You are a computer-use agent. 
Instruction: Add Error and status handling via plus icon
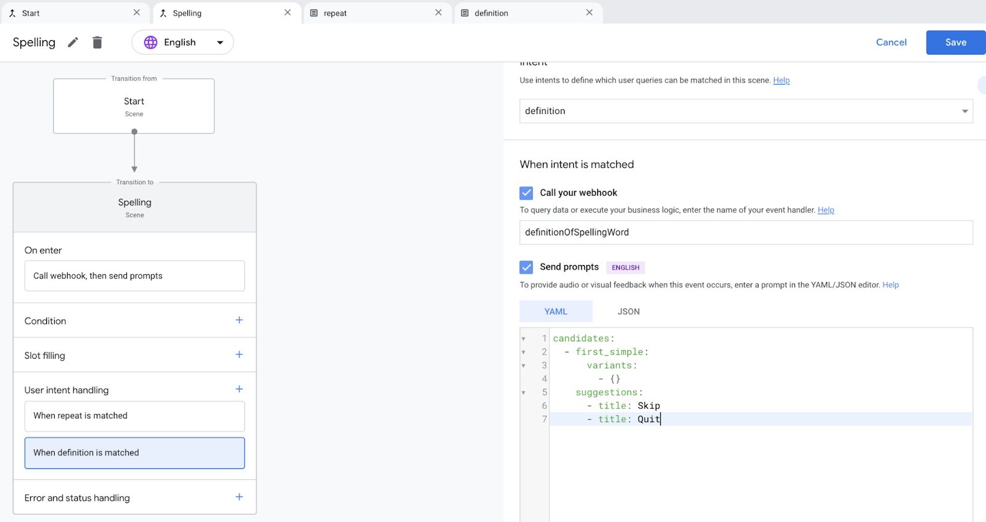tap(239, 497)
